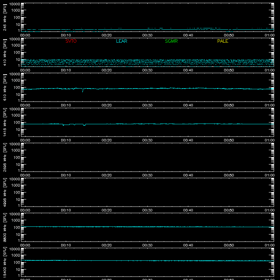Click the sharp dip in the 610 MHz trace
Screen dimensions: 280x280
point(83,91)
